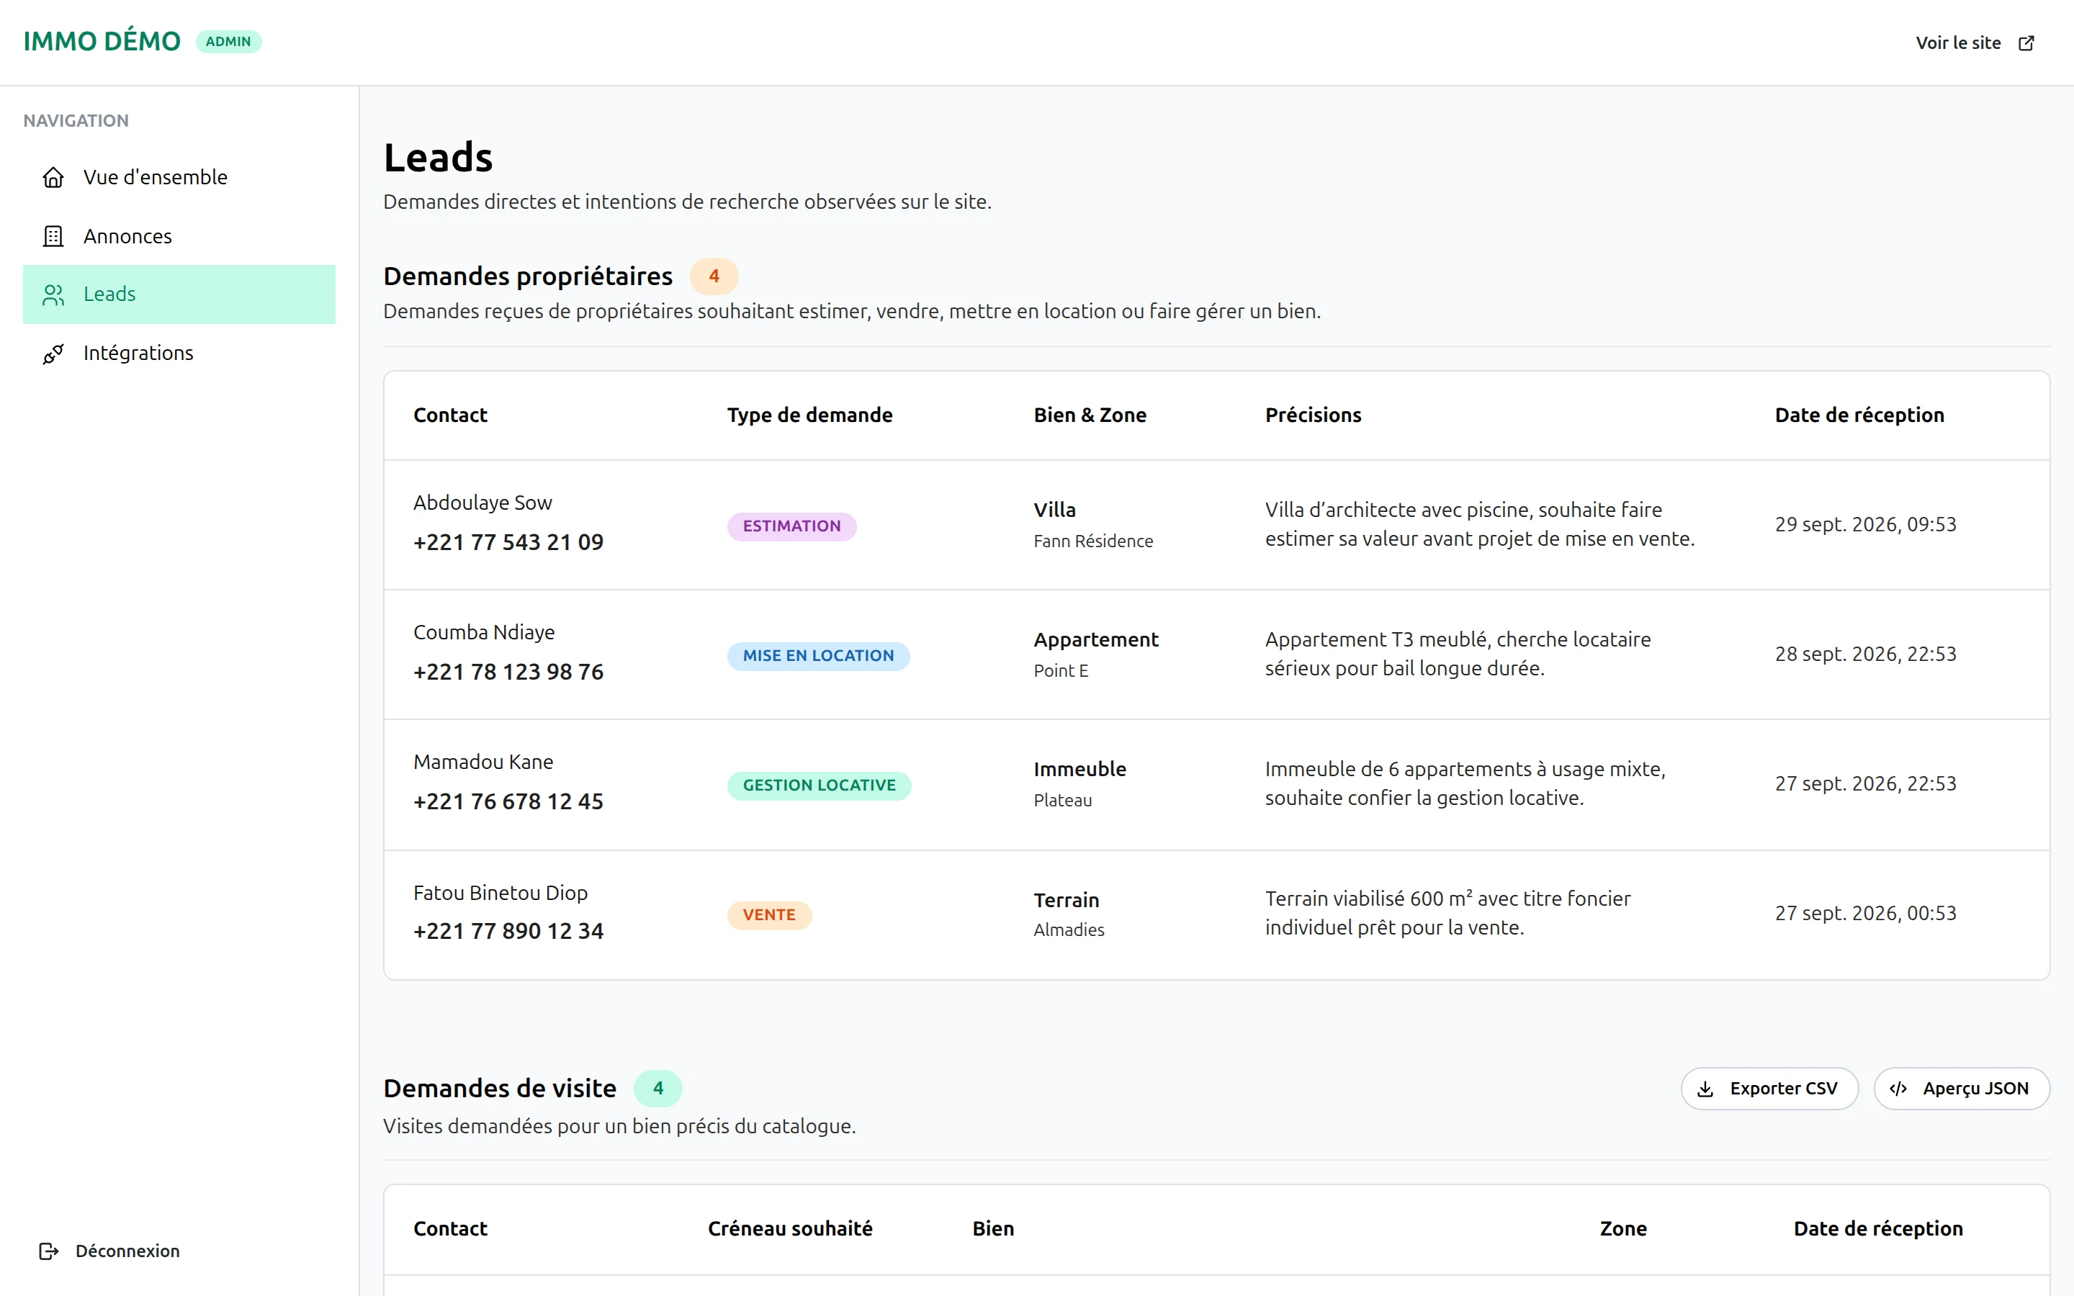Click the date 27 sept. 2026, 00:53
Image resolution: width=2074 pixels, height=1296 pixels.
[x=1866, y=914]
